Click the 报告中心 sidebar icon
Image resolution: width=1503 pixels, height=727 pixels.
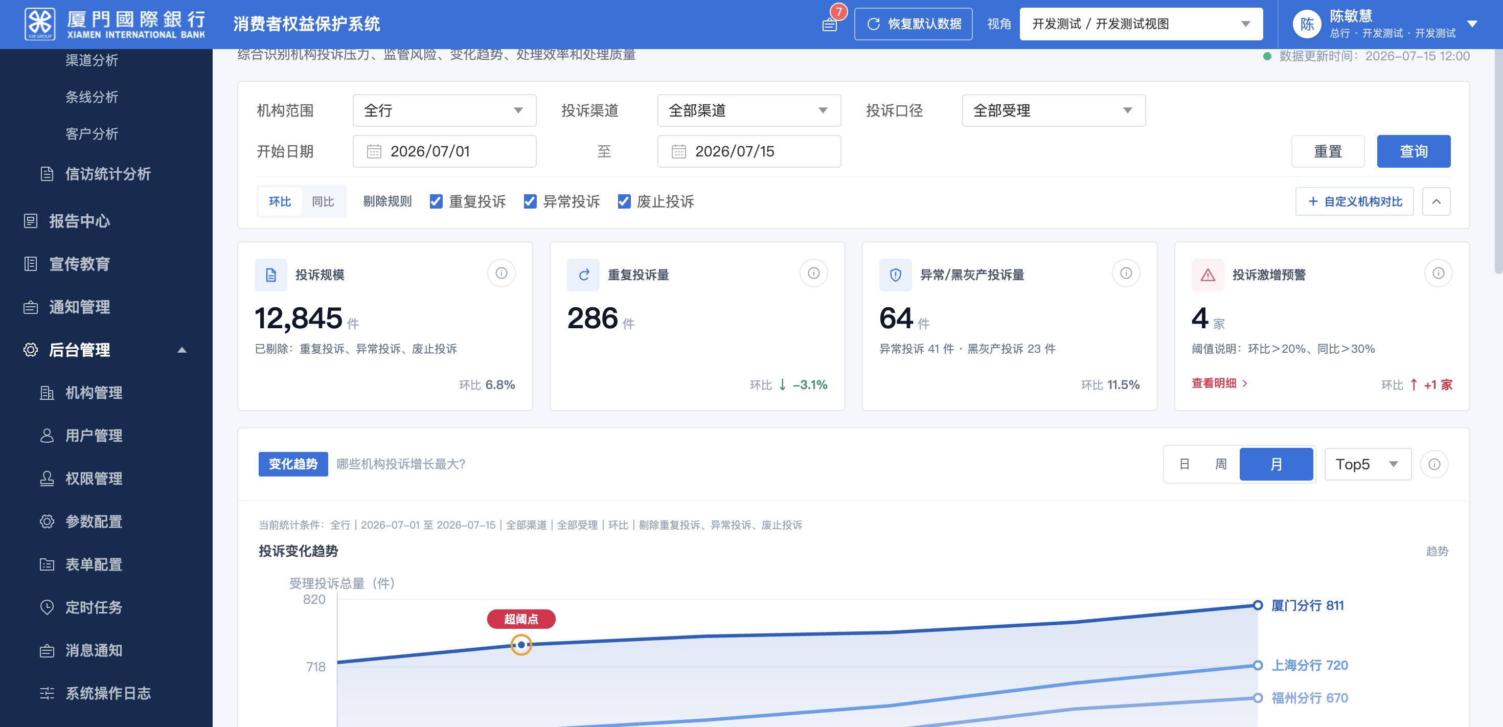pos(30,221)
